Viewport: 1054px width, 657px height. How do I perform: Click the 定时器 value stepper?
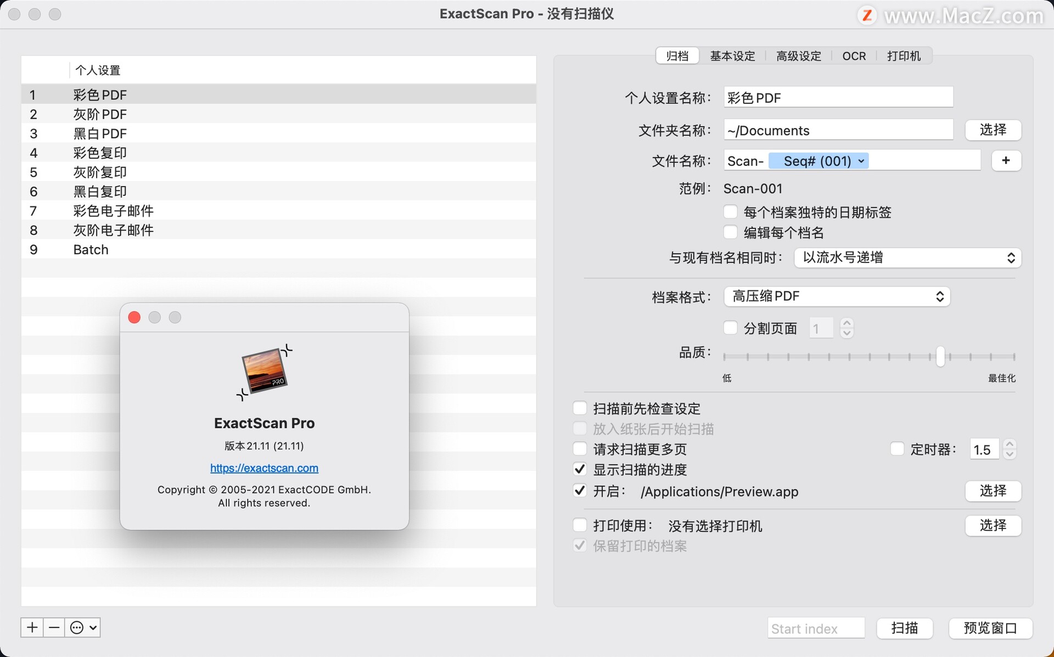pos(1010,449)
